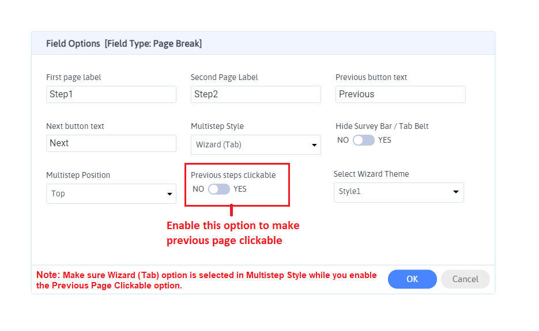Enable the Previous steps clickable switch

tap(219, 189)
